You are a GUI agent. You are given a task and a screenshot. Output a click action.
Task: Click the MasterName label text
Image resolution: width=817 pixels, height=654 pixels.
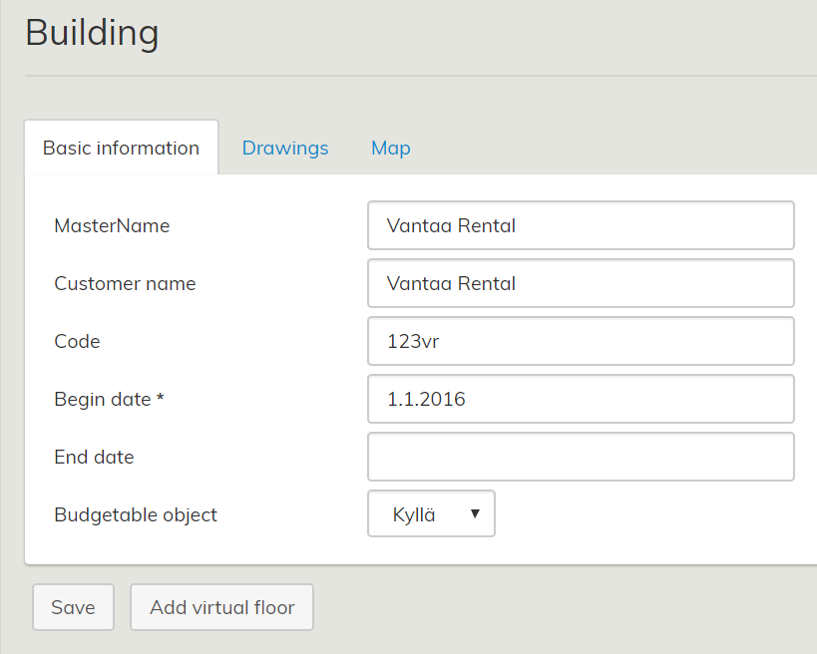112,225
